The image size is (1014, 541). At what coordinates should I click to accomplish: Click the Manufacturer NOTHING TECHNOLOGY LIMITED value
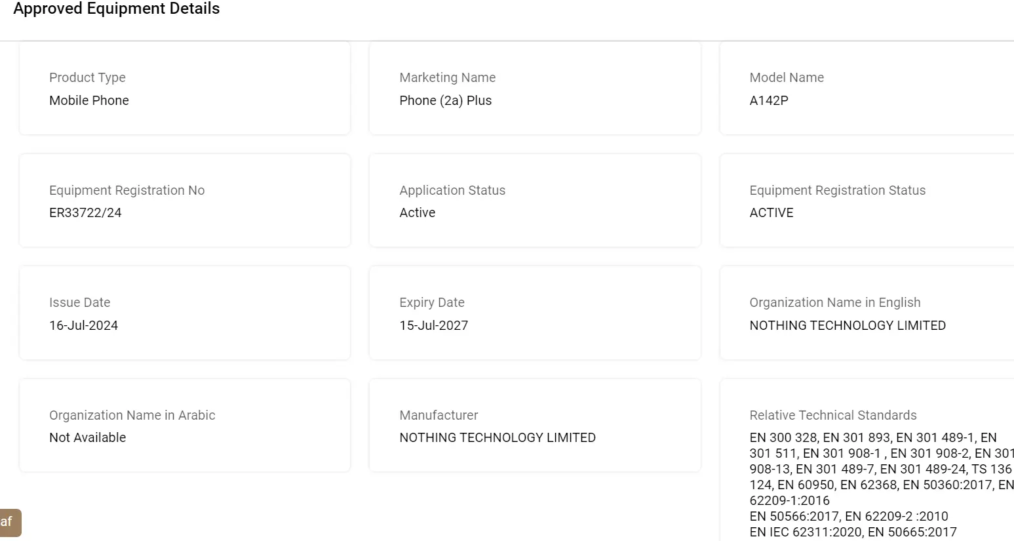497,437
